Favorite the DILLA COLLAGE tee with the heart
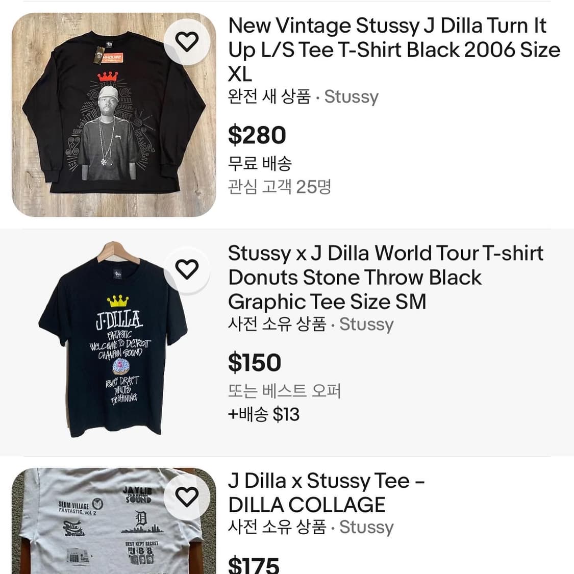 pyautogui.click(x=187, y=496)
